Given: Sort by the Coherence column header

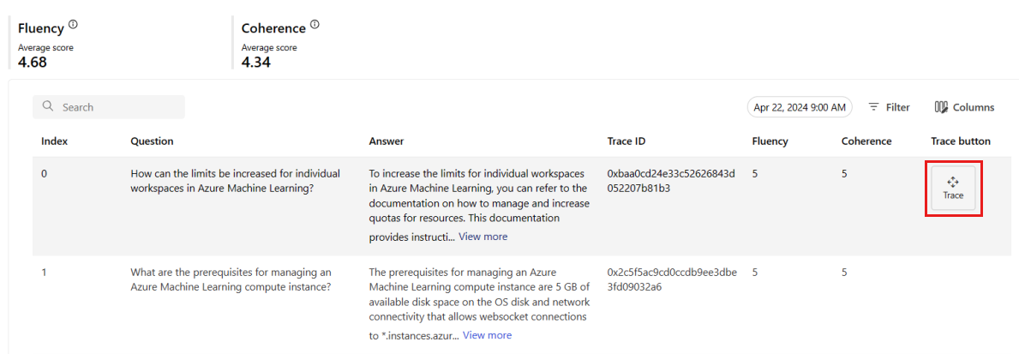Looking at the screenshot, I should tap(866, 141).
